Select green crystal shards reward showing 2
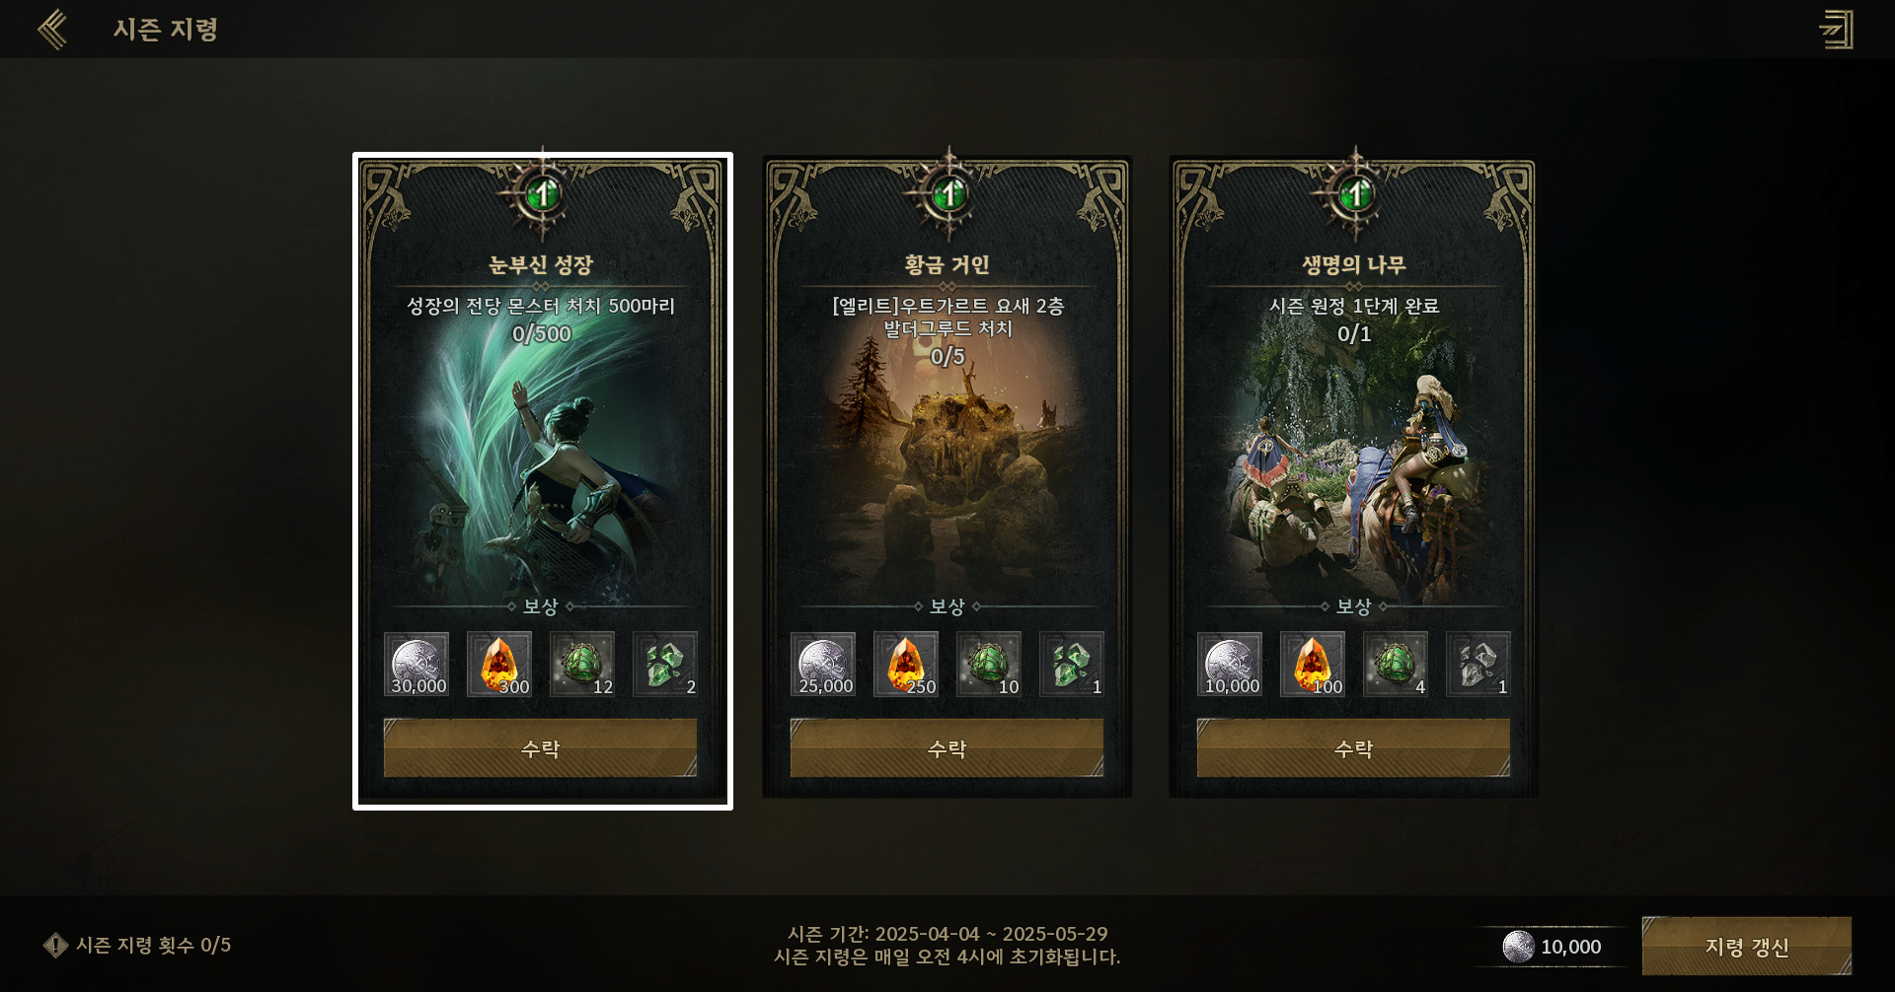 pos(665,664)
